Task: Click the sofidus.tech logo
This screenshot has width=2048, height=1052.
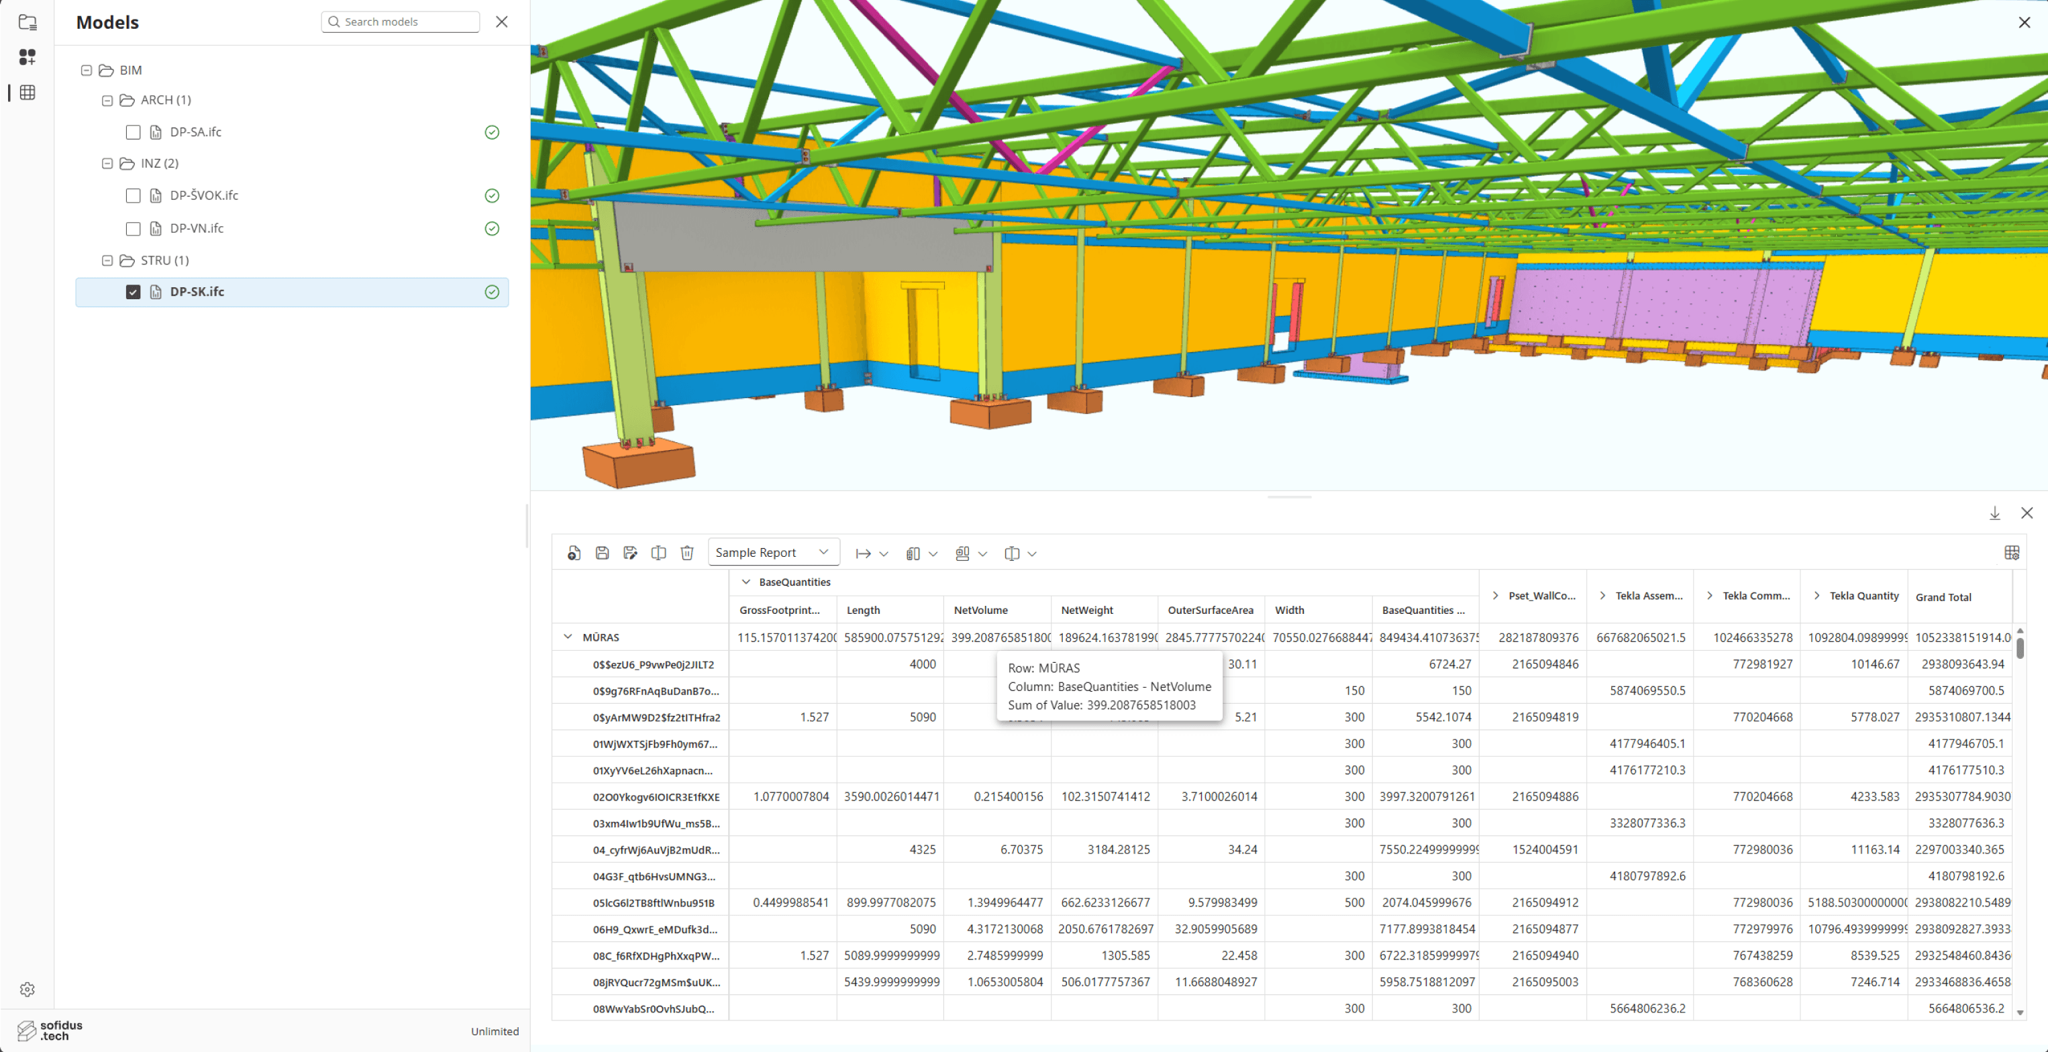Action: (48, 1030)
